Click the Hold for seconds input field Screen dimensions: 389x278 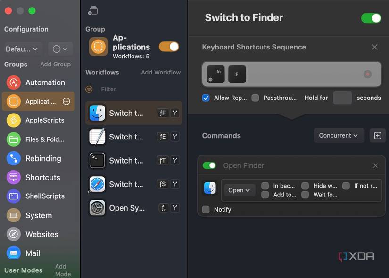[342, 98]
